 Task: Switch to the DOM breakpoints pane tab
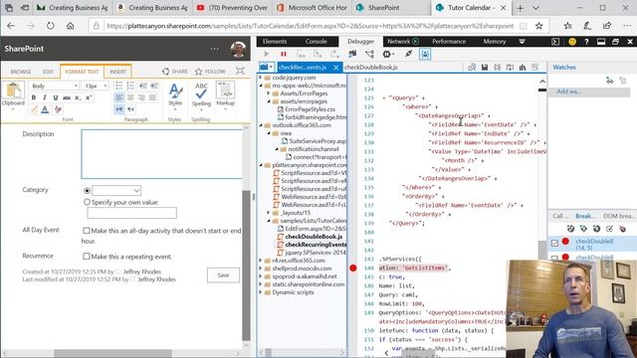[618, 216]
